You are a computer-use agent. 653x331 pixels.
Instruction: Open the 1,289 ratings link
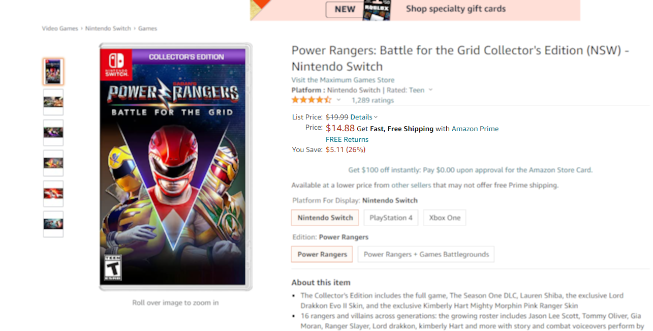tap(372, 100)
